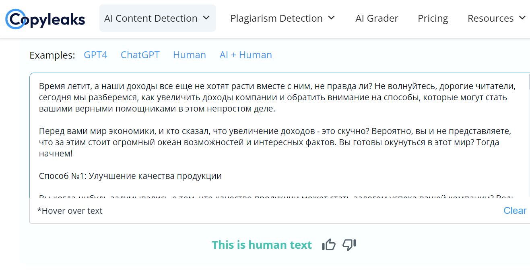Load the GPT4 example text
The width and height of the screenshot is (530, 276).
click(95, 55)
